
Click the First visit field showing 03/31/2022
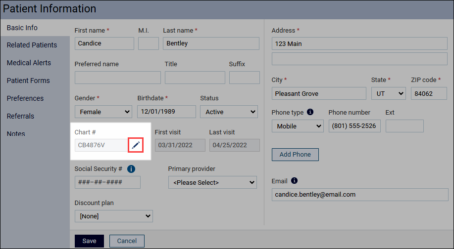coord(180,145)
